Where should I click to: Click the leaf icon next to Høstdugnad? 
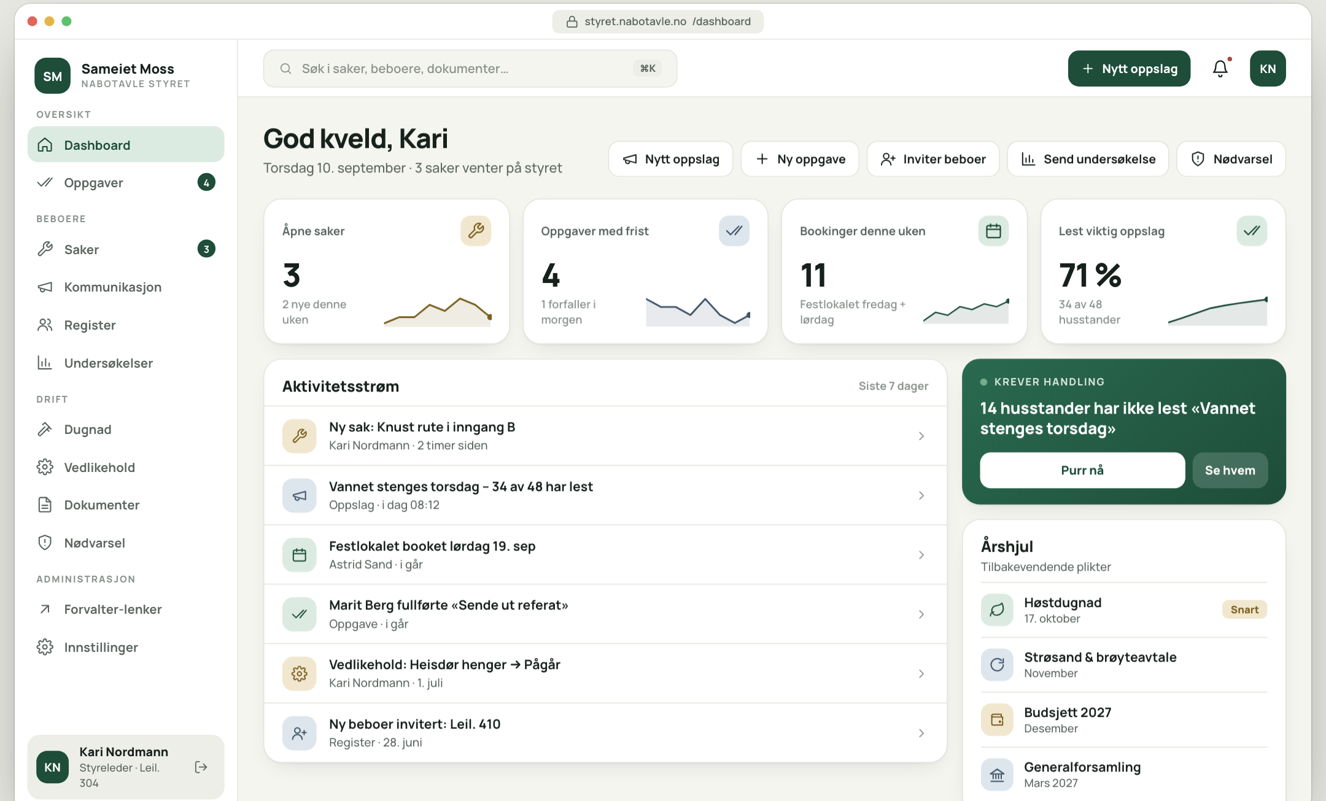click(x=997, y=609)
